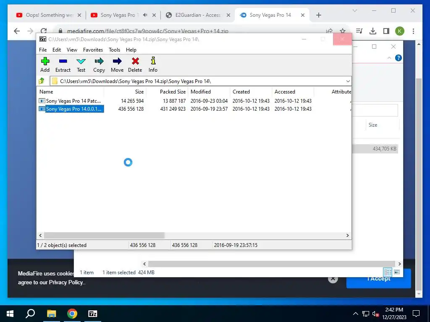
Task: Open a new Chrome tab
Action: (318, 16)
